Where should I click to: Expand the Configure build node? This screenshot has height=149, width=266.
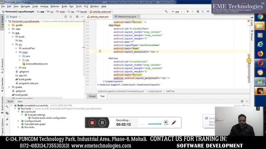click(x=18, y=121)
